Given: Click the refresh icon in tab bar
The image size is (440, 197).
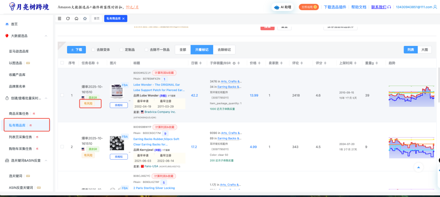Looking at the screenshot, I should coord(68,19).
